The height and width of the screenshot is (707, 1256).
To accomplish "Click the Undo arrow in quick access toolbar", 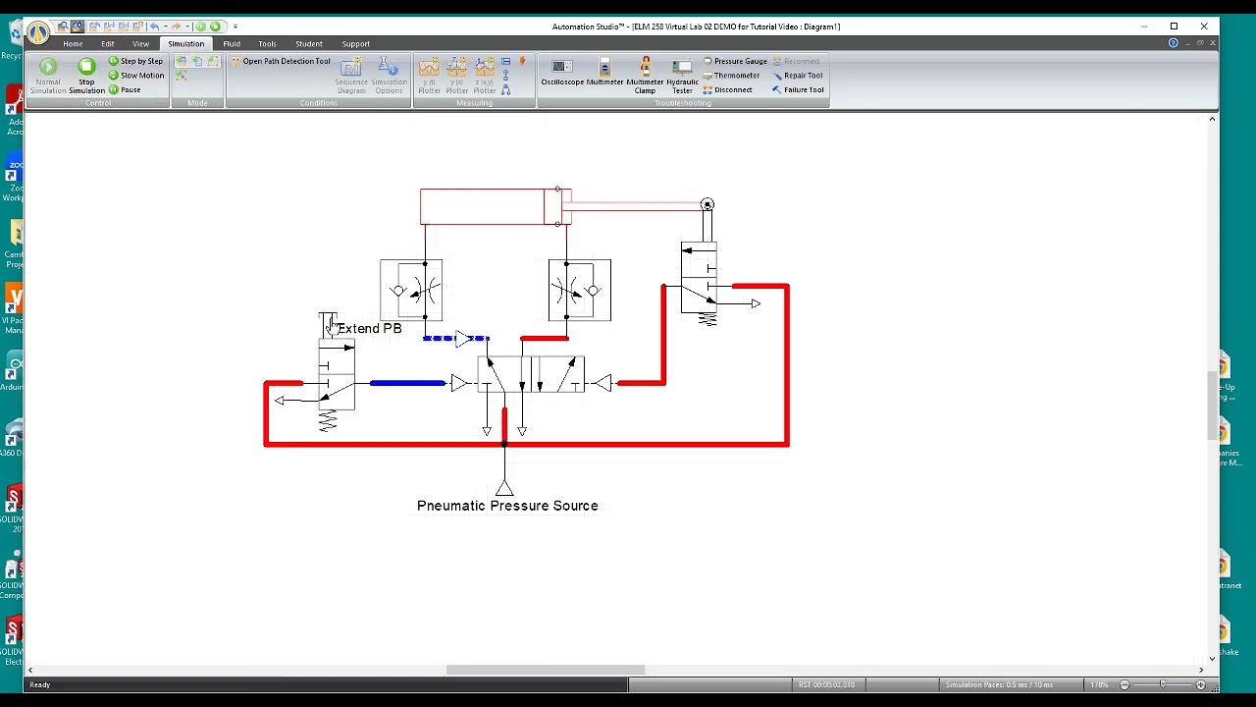I will pos(154,27).
